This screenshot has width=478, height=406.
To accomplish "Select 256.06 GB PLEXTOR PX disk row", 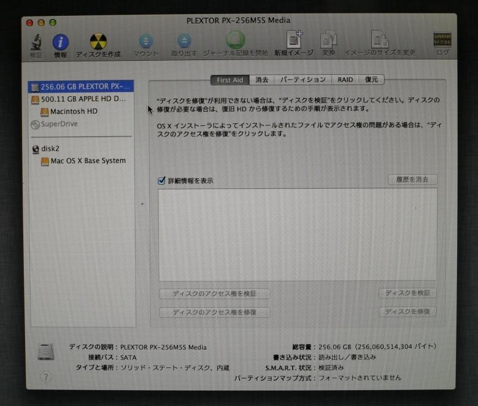I will (x=81, y=87).
